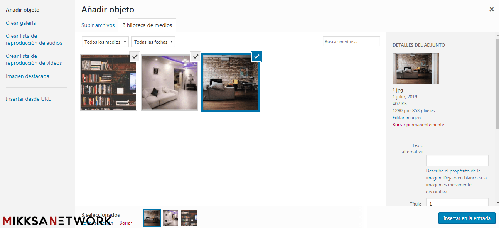
Task: Click Borrar permanentemente link
Action: [x=418, y=125]
